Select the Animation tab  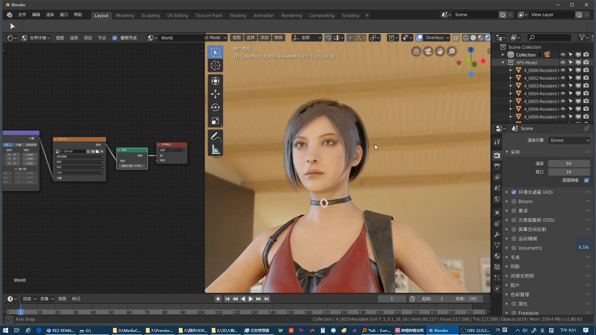pyautogui.click(x=264, y=15)
